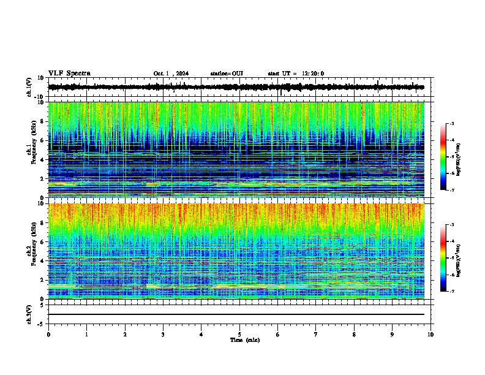Click the time axis tick label "8"

[354, 335]
